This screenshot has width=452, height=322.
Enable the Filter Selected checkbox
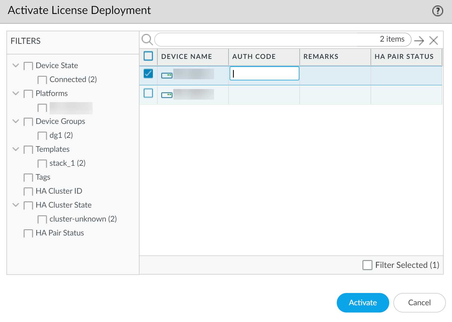tap(367, 265)
